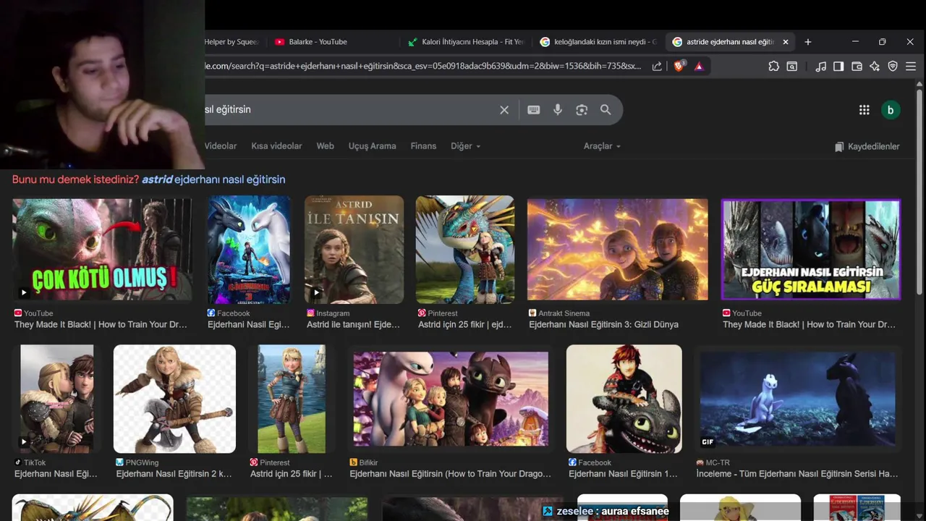Click the 'PNGWing' source label

(x=142, y=462)
